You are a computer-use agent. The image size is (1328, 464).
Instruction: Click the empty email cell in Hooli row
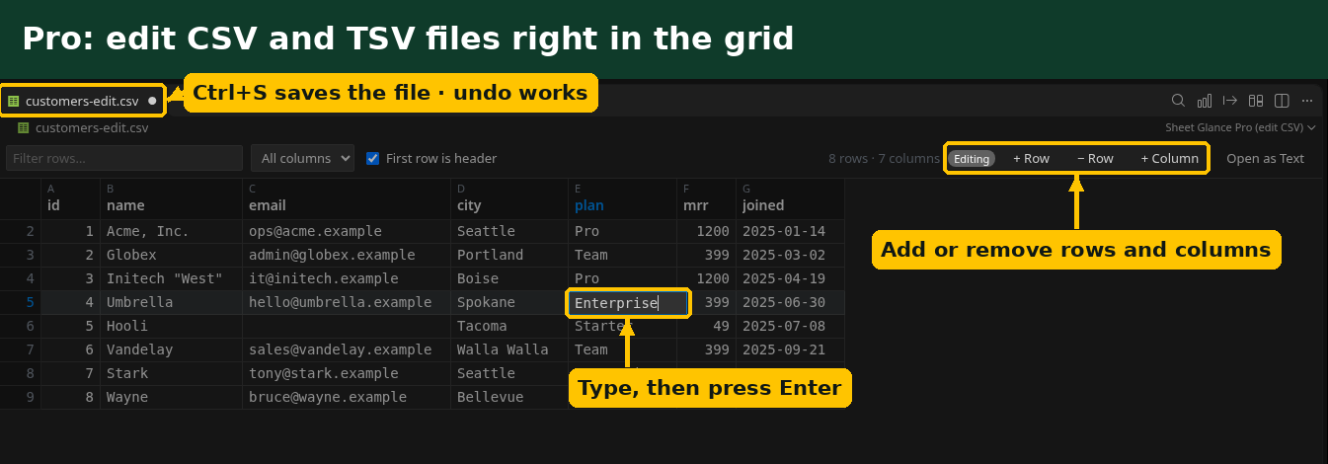click(346, 326)
